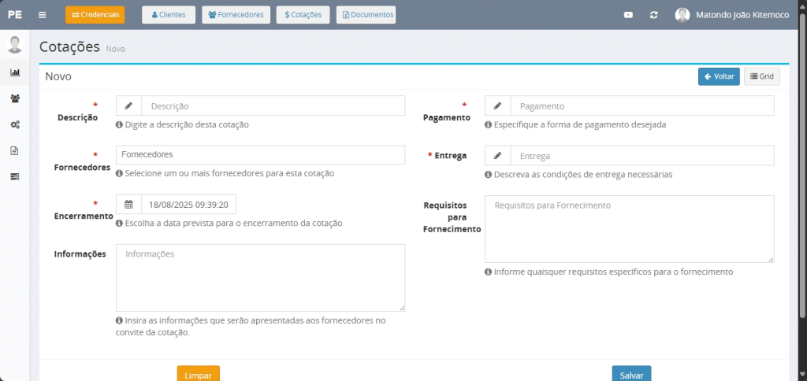
Task: Go to Cotações in top bar
Action: 303,15
